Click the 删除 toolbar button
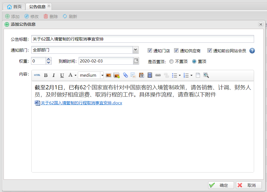 click(51, 16)
